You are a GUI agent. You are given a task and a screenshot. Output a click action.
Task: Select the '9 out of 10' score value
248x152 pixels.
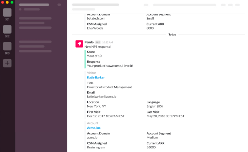click(94, 56)
